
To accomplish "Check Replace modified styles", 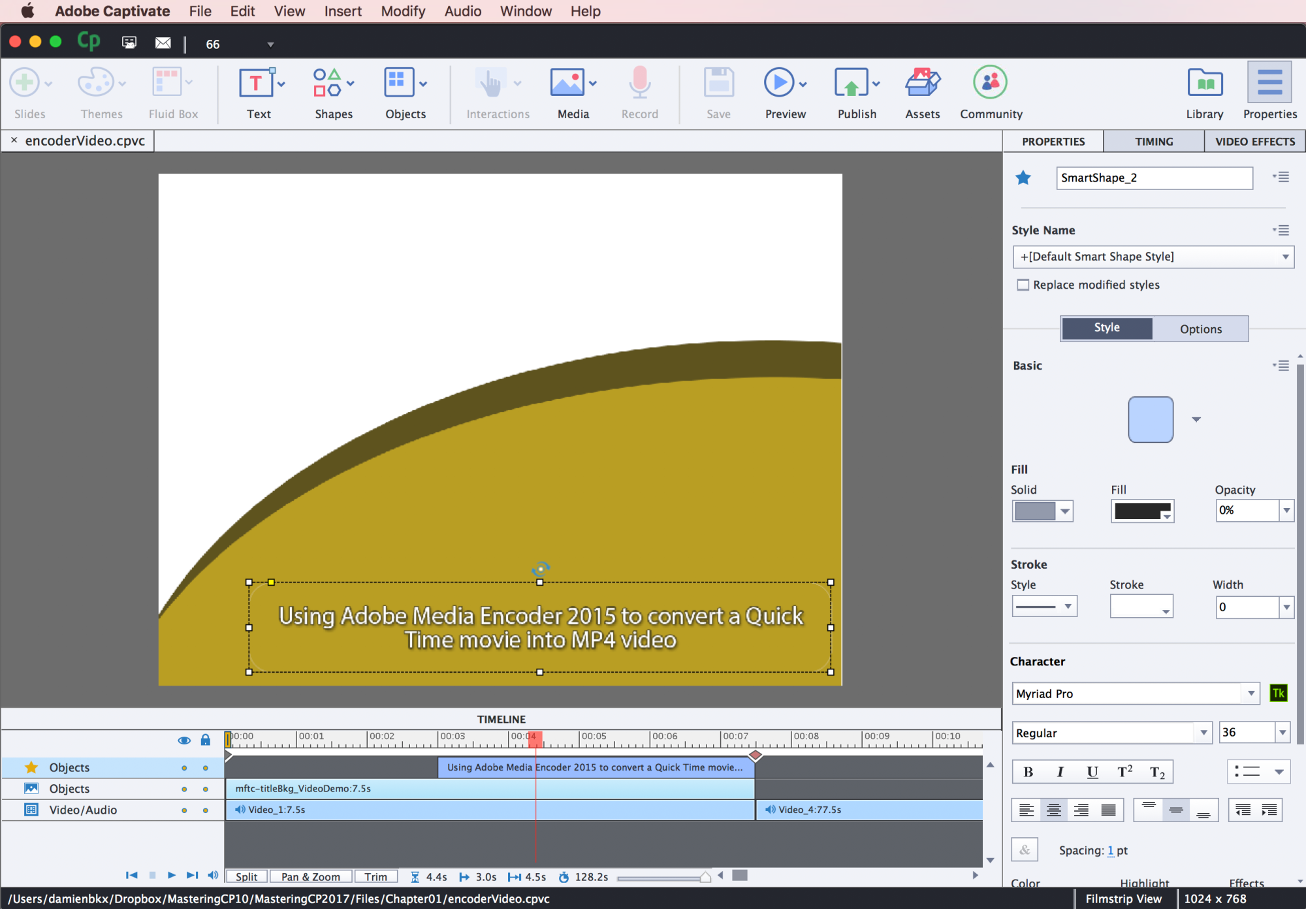I will (x=1023, y=285).
